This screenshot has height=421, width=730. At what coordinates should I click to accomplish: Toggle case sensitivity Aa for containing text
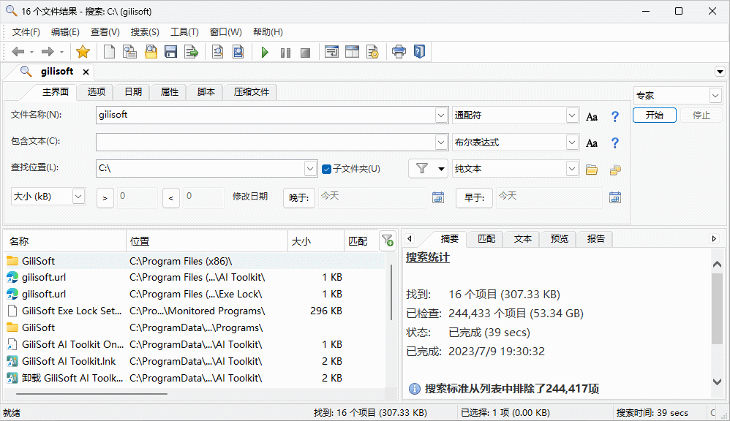click(x=592, y=143)
